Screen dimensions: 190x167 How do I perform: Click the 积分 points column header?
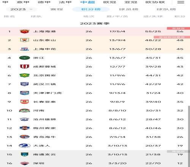(x=180, y=16)
